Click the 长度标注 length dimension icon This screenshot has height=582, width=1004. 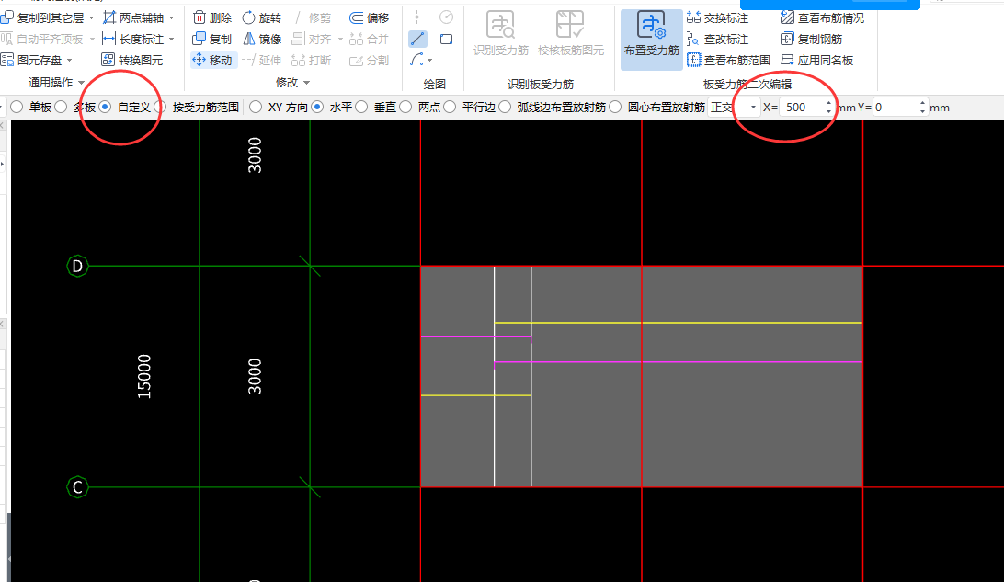pyautogui.click(x=108, y=39)
